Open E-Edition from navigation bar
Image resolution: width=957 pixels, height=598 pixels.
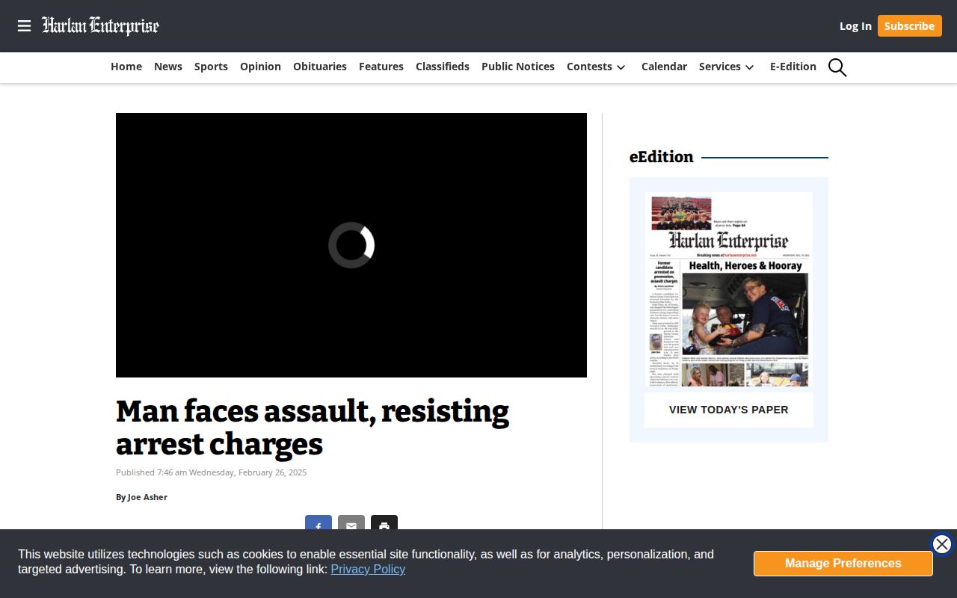[793, 67]
